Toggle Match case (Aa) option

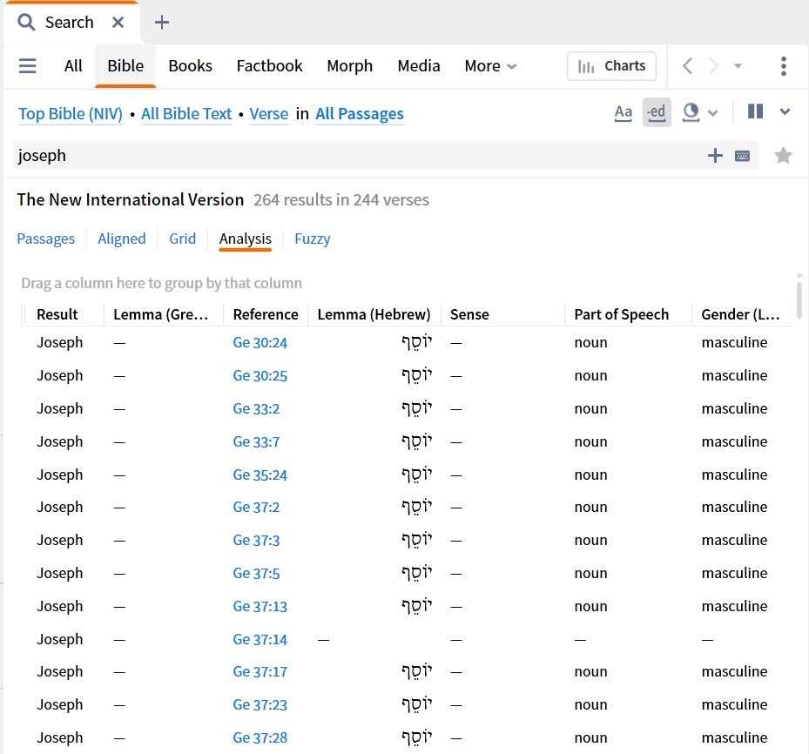point(623,112)
